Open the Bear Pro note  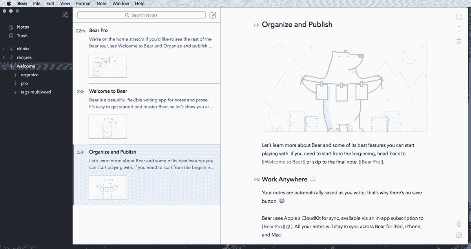click(x=147, y=53)
